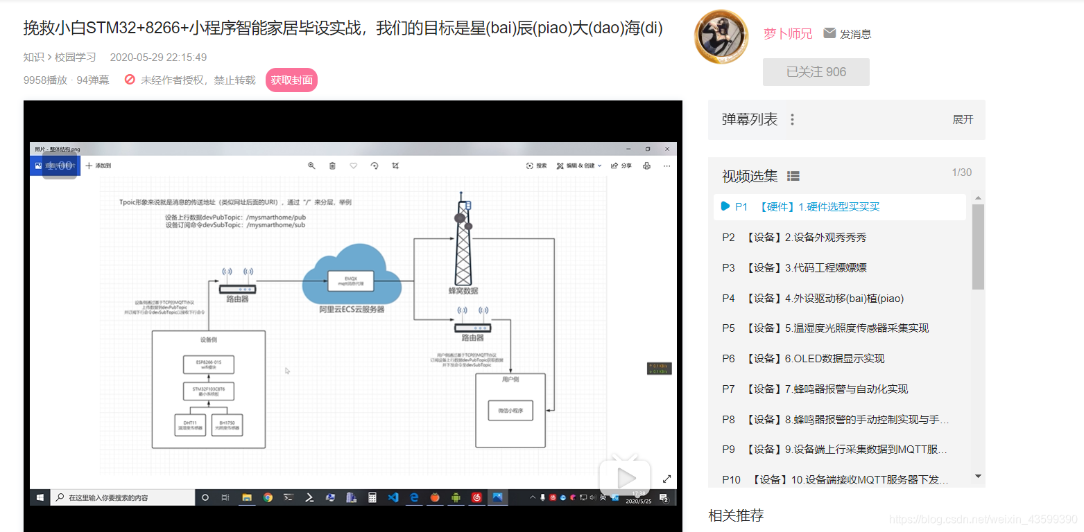Delete the photo using the trash icon
Image resolution: width=1084 pixels, height=532 pixels.
[332, 166]
